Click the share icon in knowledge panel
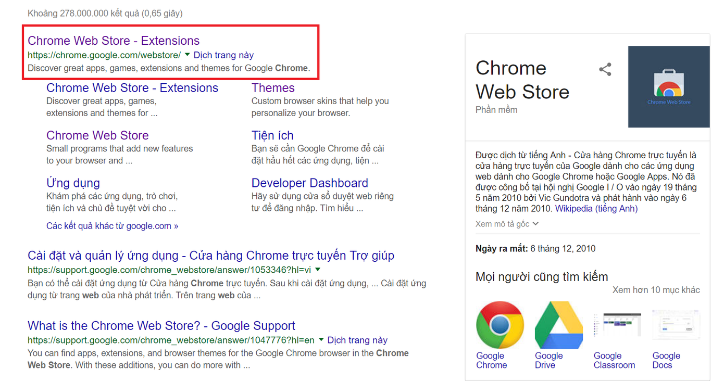This screenshot has width=724, height=381. click(605, 69)
